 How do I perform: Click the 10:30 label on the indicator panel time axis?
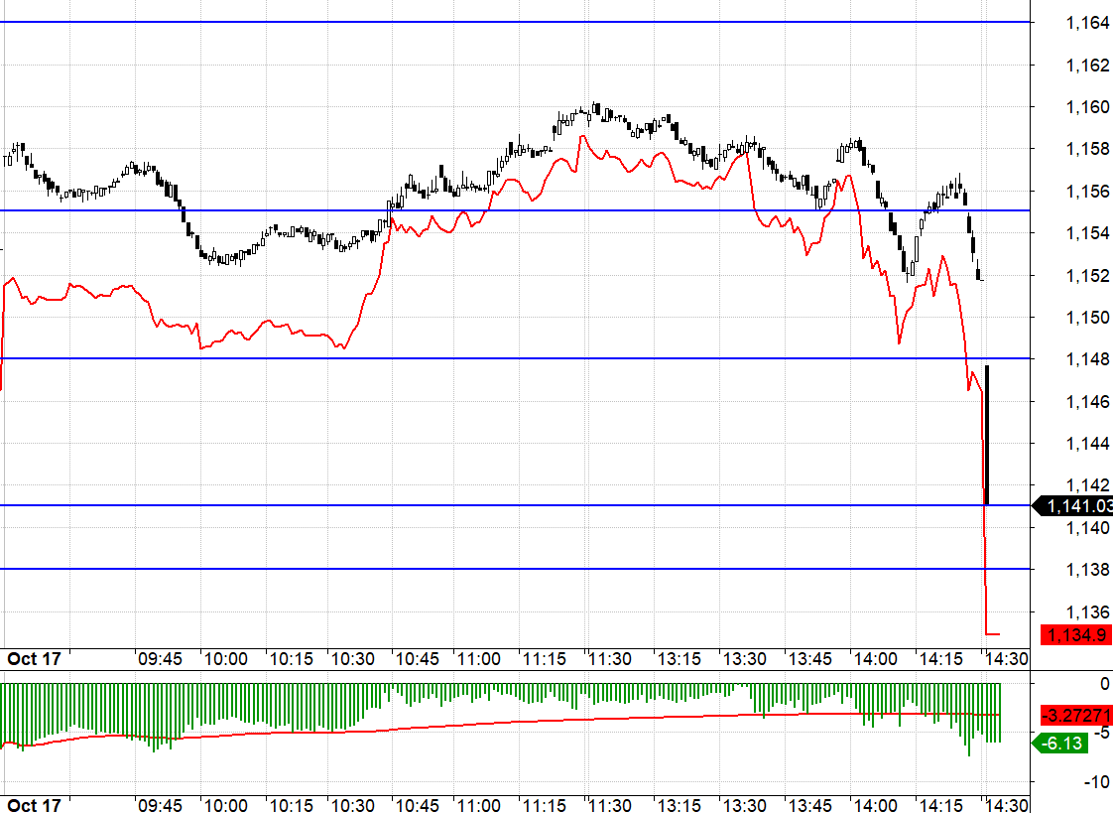(x=352, y=805)
